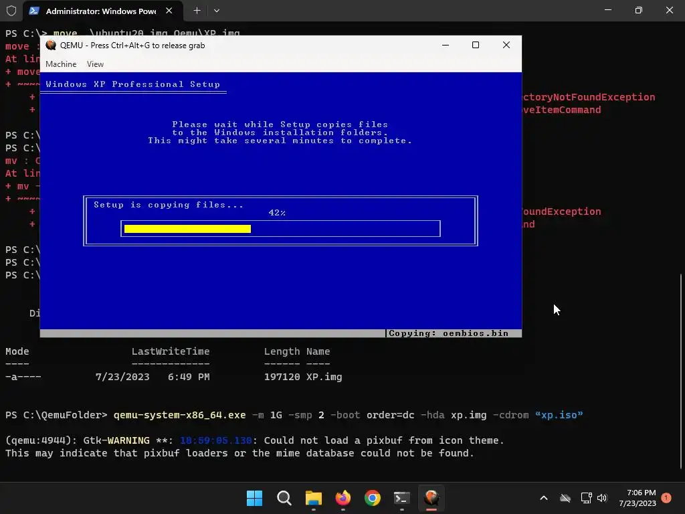This screenshot has height=514, width=685.
Task: Click the 197120 length value
Action: pos(282,377)
